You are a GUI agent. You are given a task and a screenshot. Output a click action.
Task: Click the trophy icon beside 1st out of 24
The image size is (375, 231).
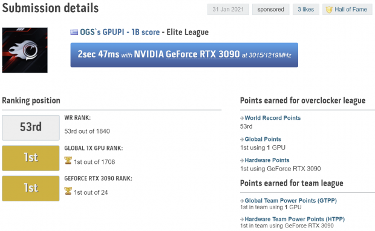(68, 191)
